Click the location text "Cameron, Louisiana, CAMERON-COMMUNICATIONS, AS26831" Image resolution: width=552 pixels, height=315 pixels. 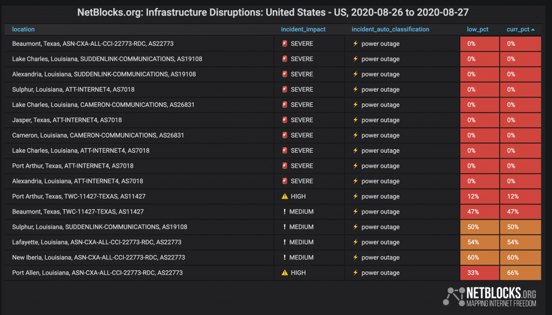point(98,135)
